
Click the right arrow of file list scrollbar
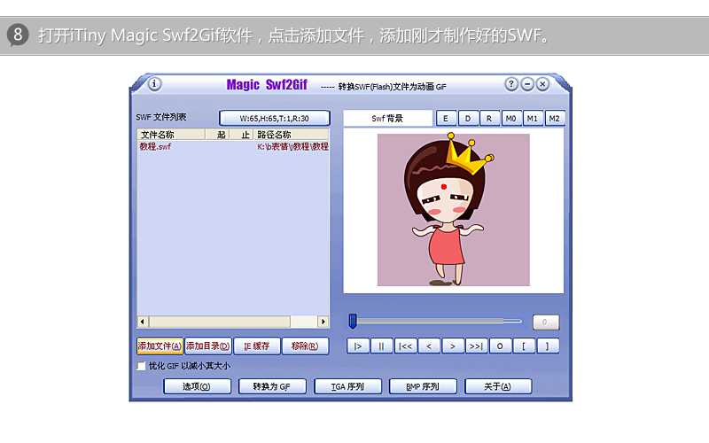click(323, 322)
